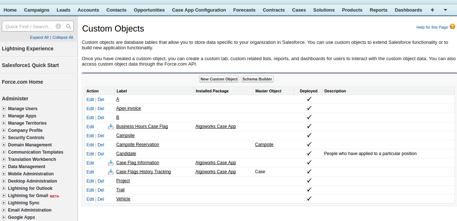Click the search magnifier icon in Quick Find
This screenshot has height=221, width=457.
click(x=68, y=26)
